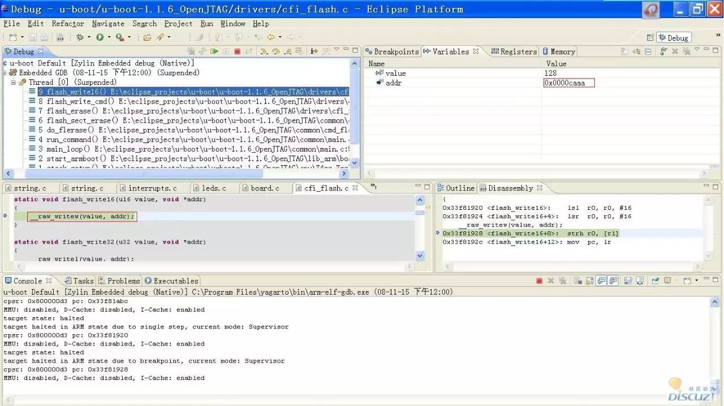Click the Save icon in main toolbar
The width and height of the screenshot is (724, 406).
point(33,37)
